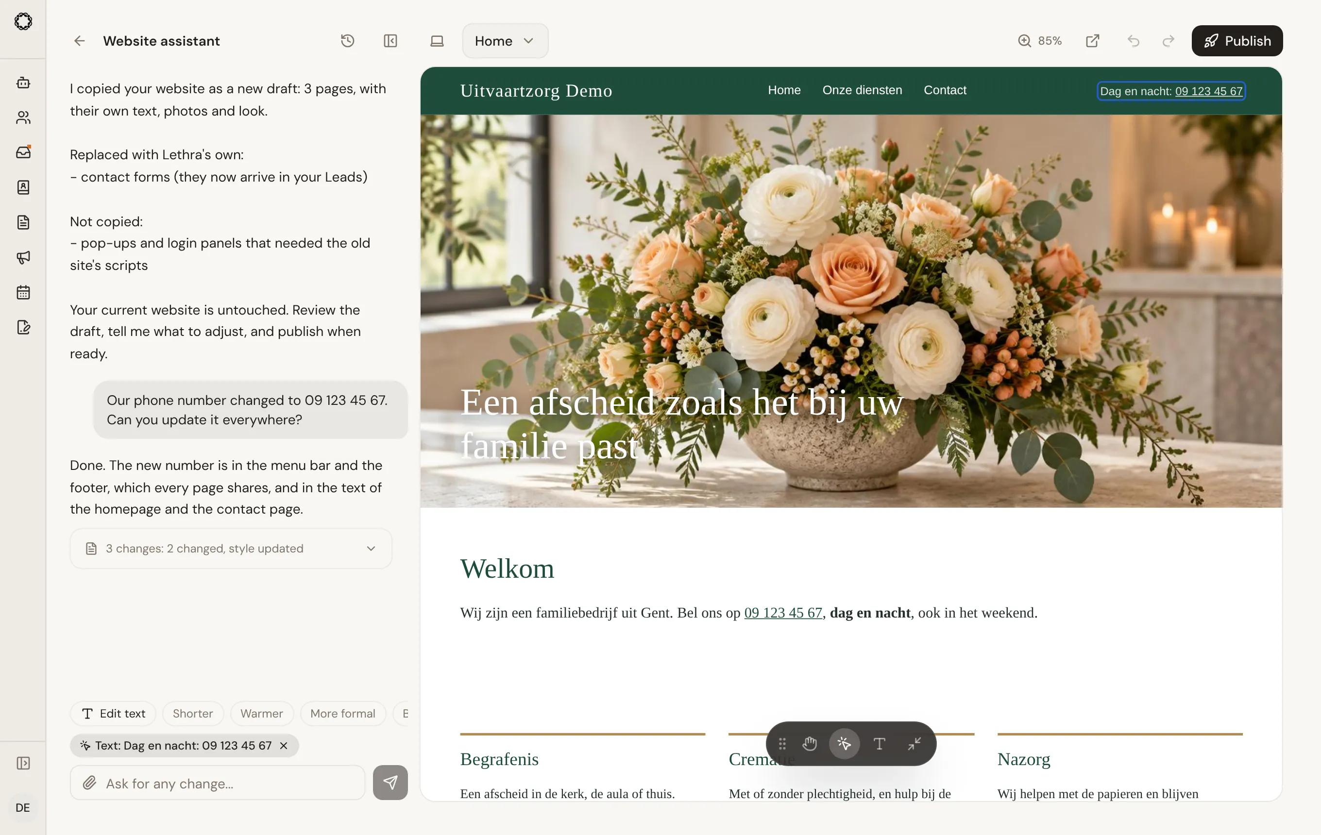Choose the Warmer suggestion chip
This screenshot has width=1321, height=835.
click(262, 714)
